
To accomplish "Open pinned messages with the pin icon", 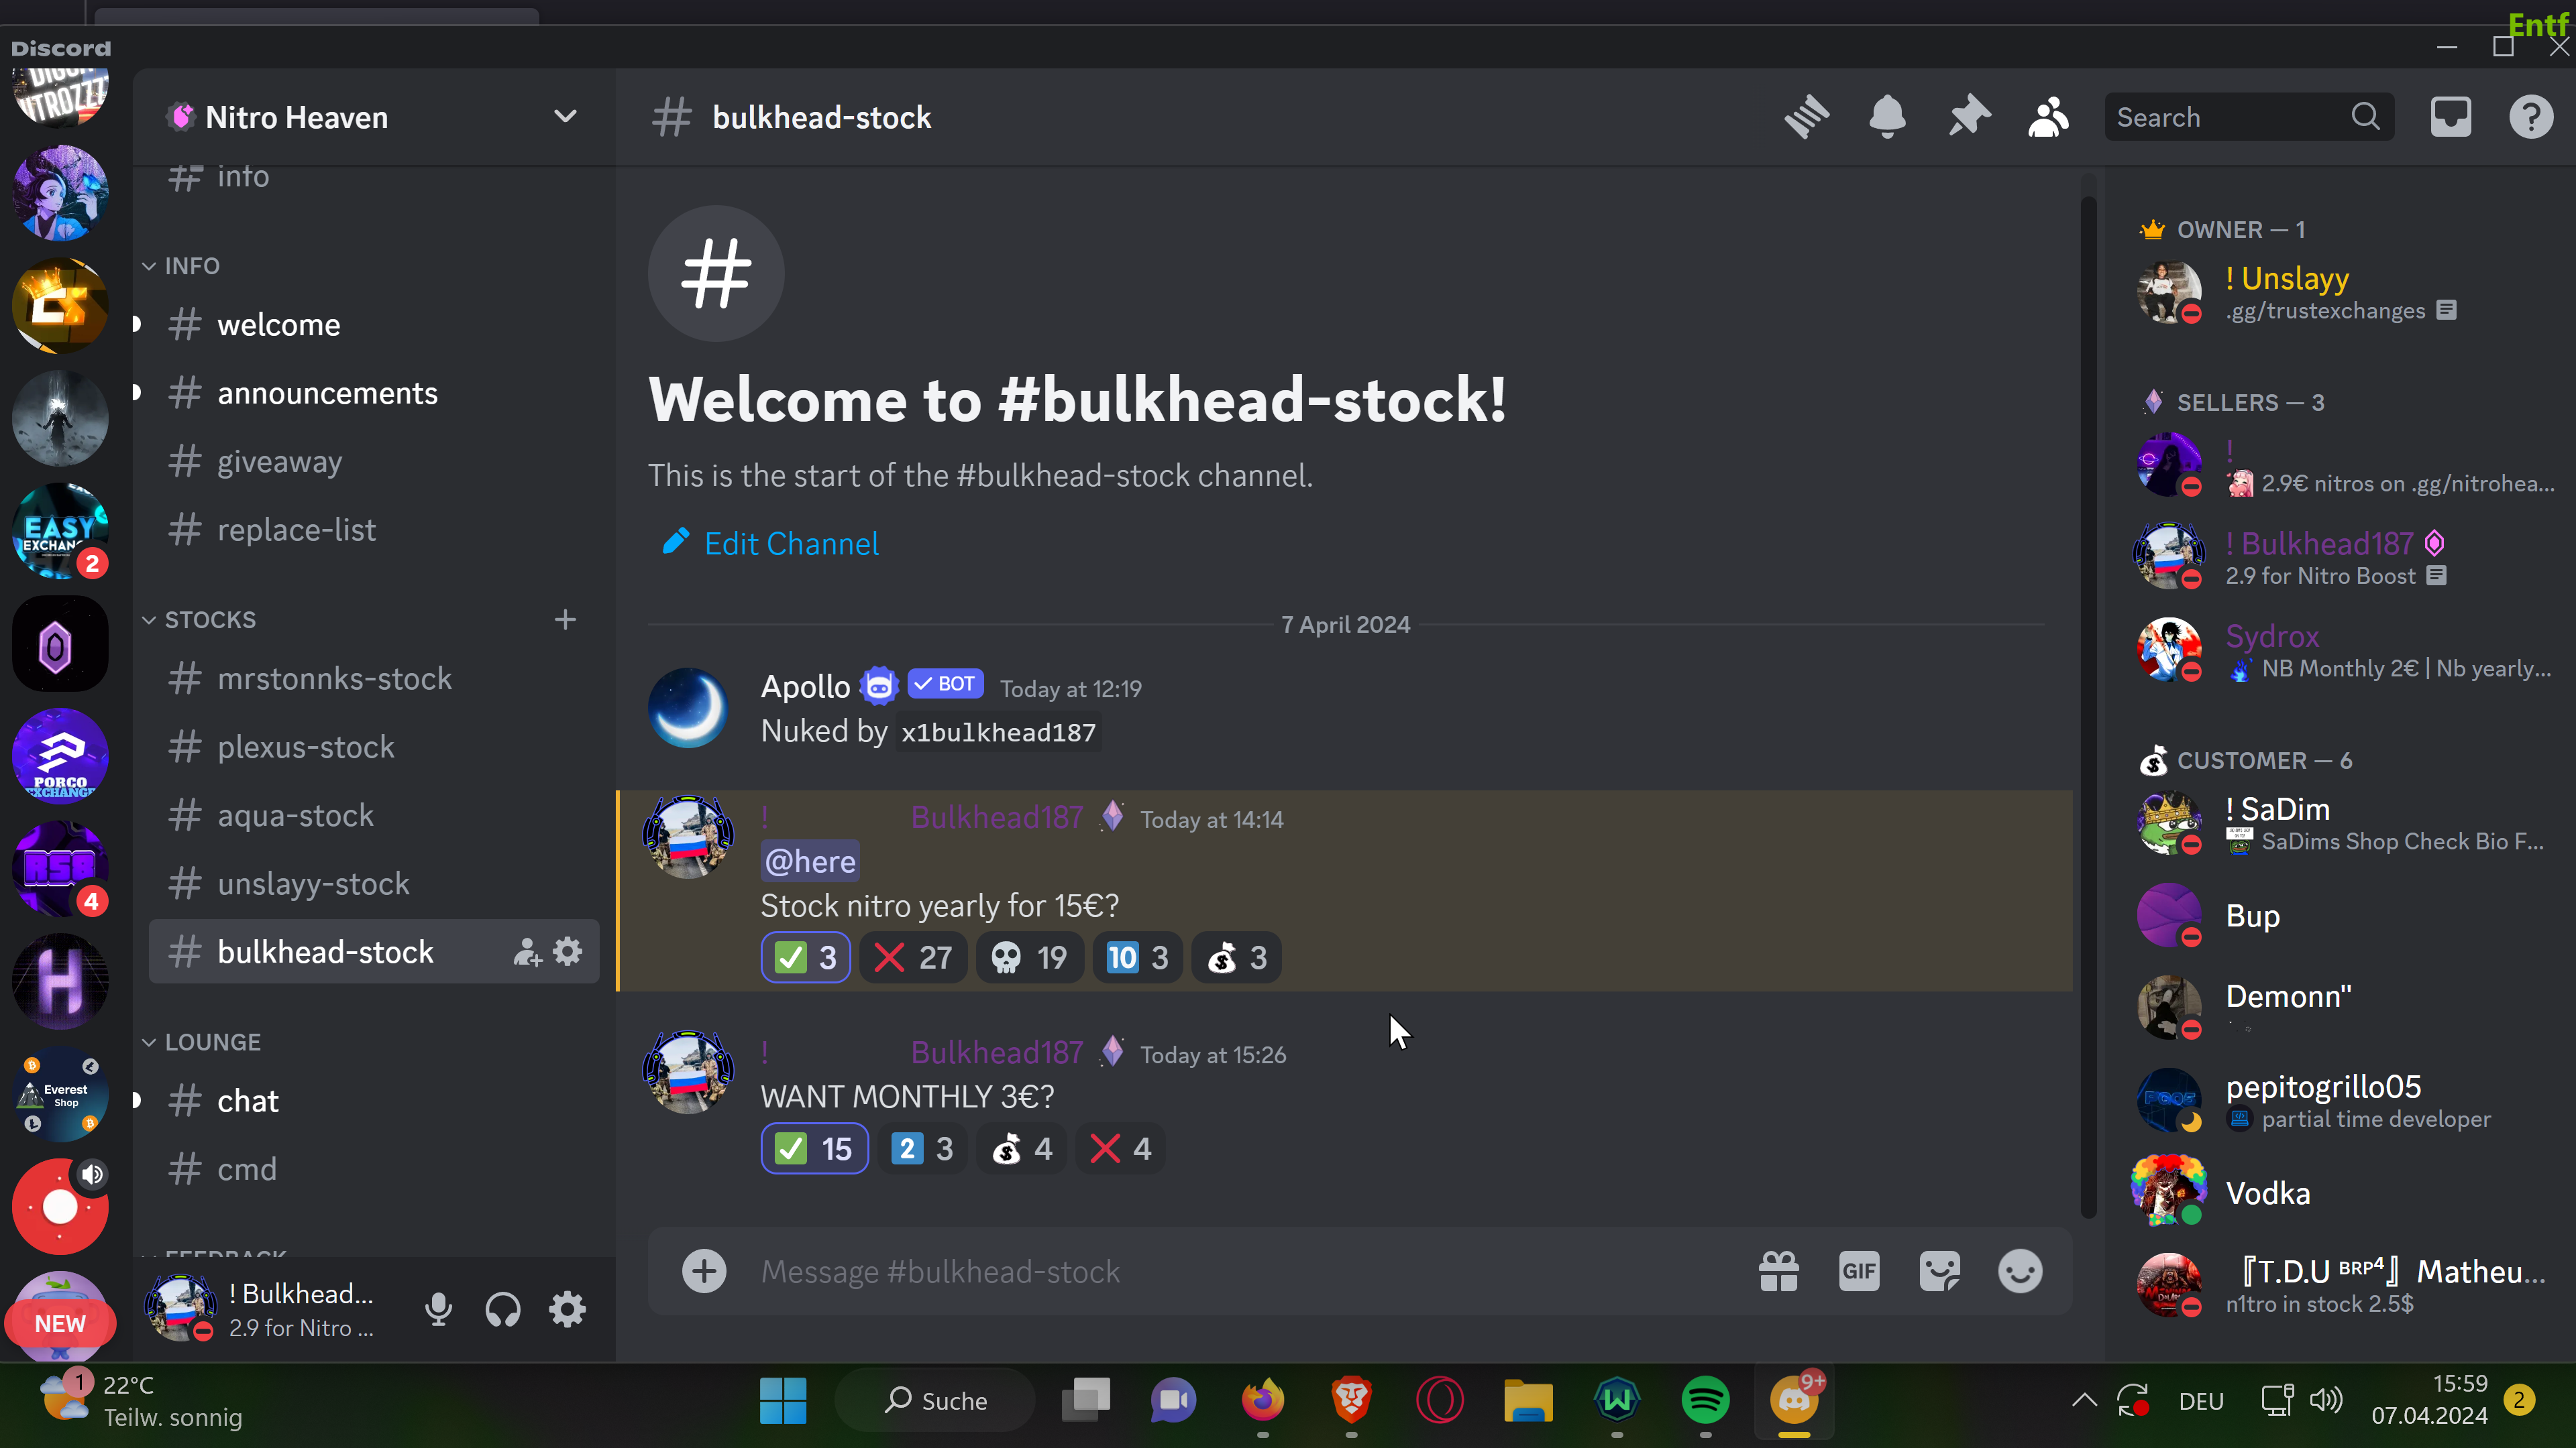I will (1968, 118).
